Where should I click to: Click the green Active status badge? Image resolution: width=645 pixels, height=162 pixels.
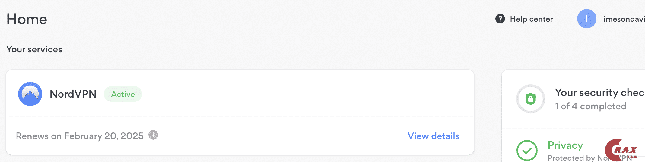(123, 94)
